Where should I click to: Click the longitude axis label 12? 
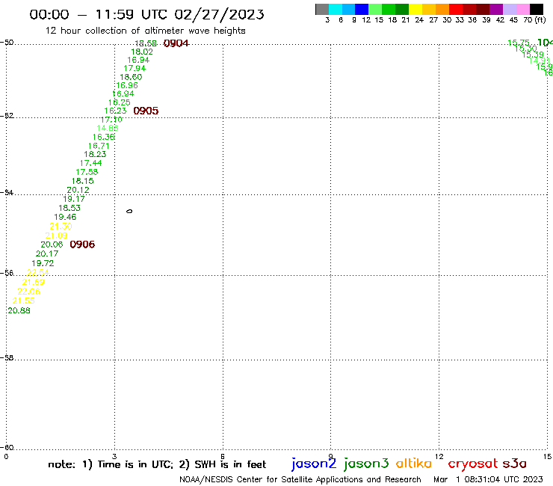[x=439, y=457]
